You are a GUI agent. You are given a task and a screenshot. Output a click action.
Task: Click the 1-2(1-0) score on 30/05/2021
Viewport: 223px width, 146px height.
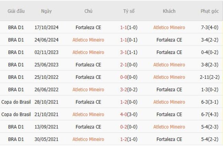pos(129,139)
